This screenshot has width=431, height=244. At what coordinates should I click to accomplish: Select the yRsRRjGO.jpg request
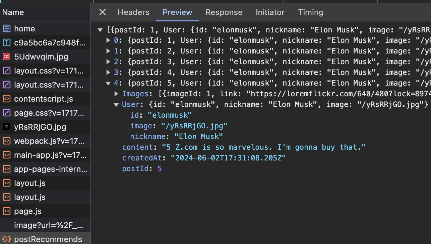point(45,127)
